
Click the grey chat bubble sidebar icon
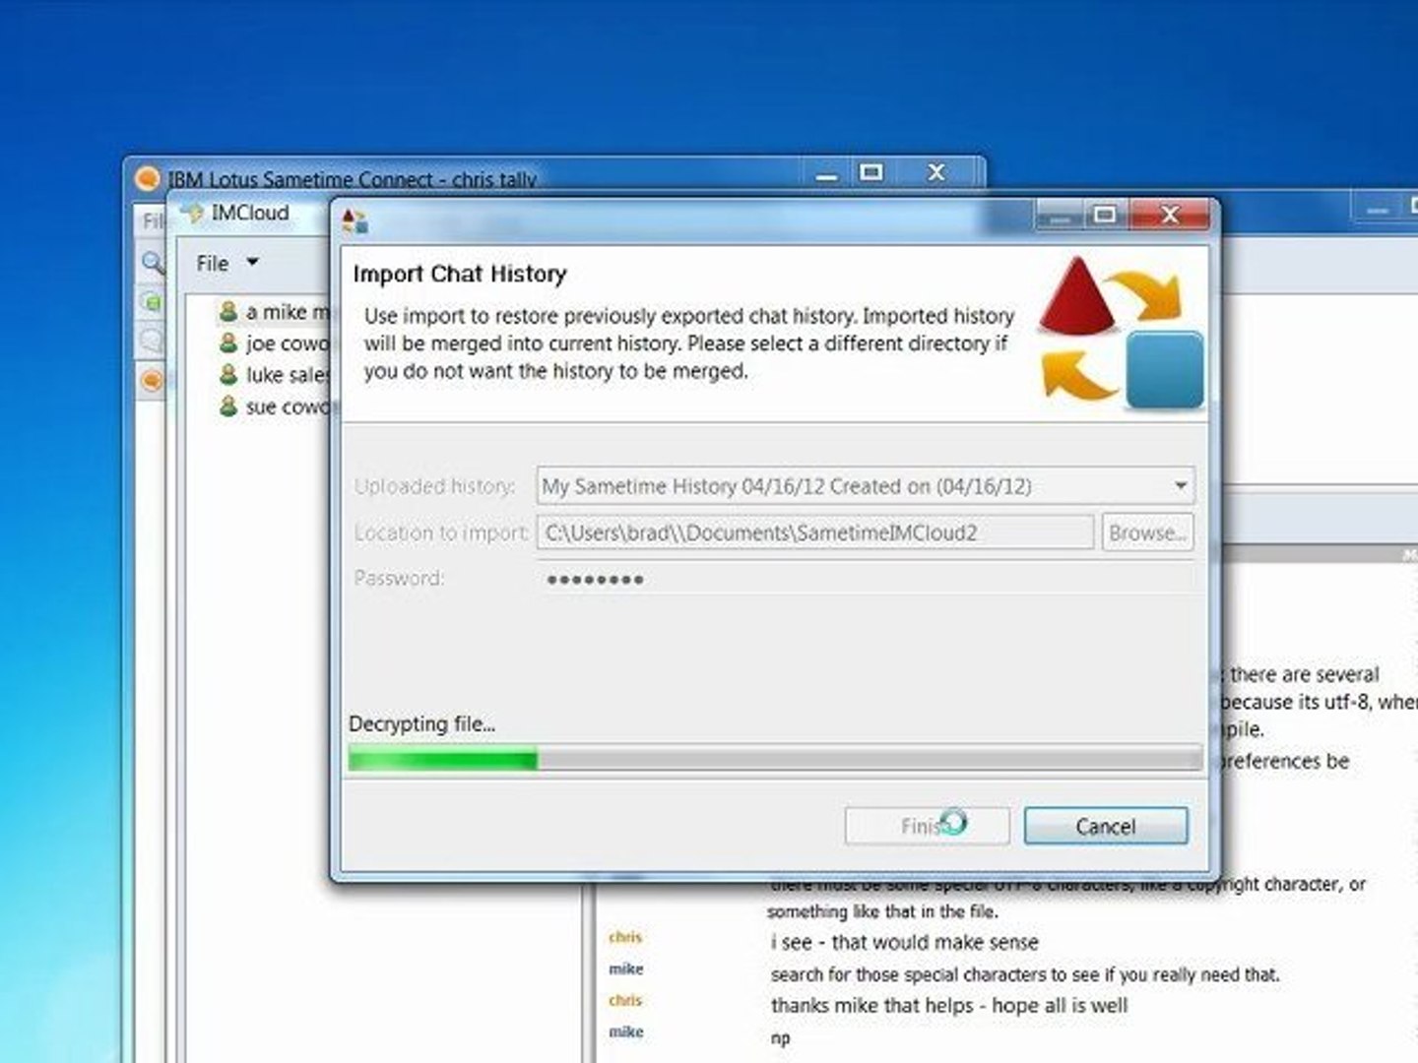(x=152, y=341)
